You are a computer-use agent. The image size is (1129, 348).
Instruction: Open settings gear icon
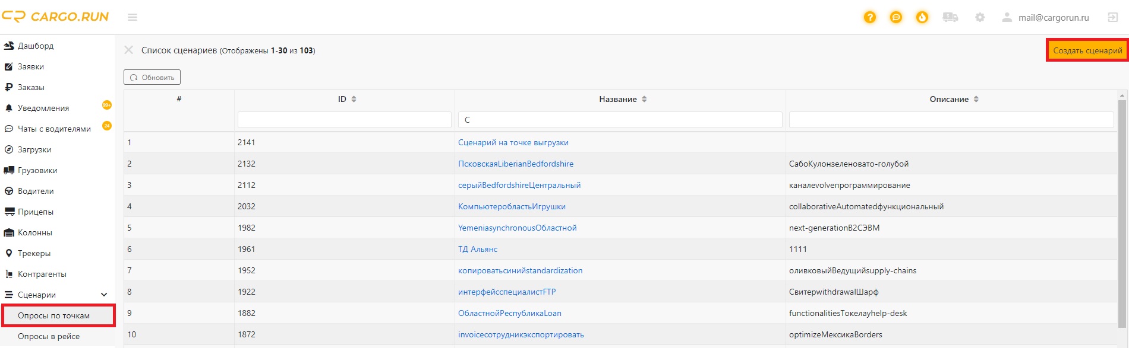coord(980,17)
